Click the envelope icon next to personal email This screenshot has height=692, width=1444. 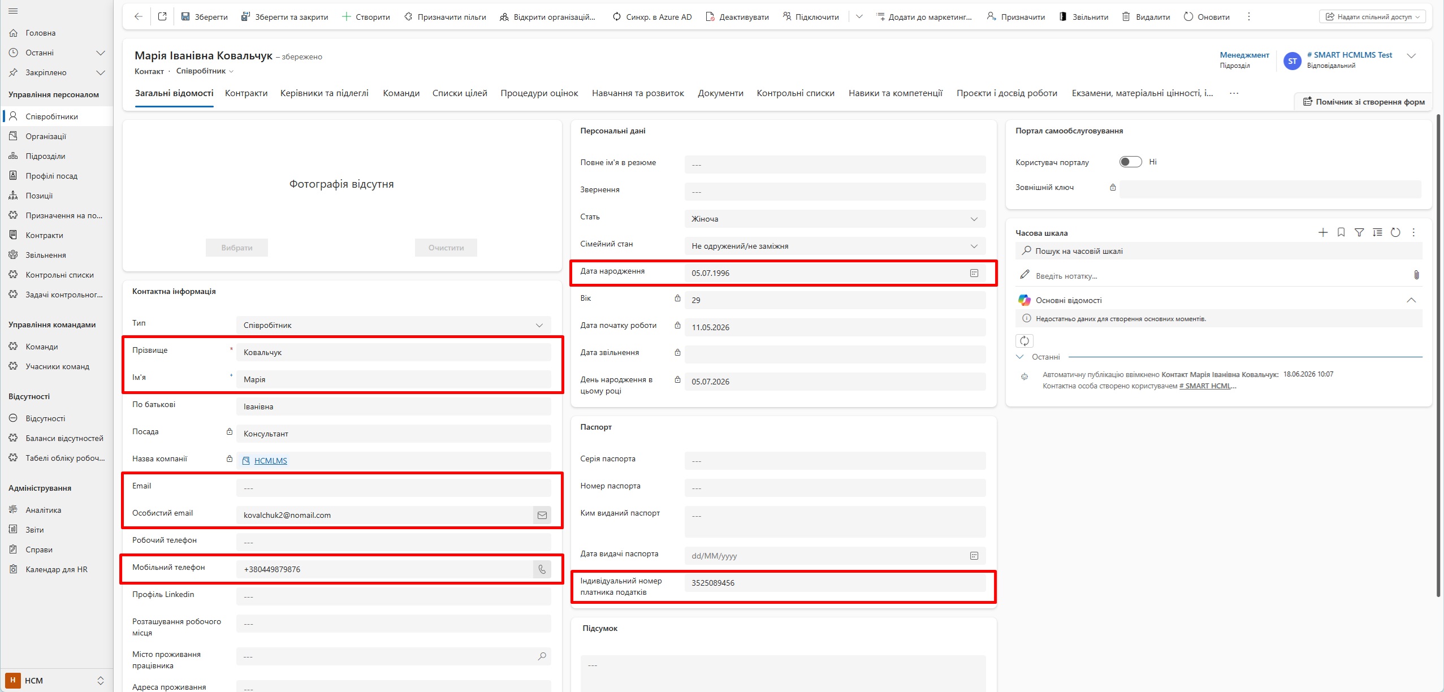542,515
